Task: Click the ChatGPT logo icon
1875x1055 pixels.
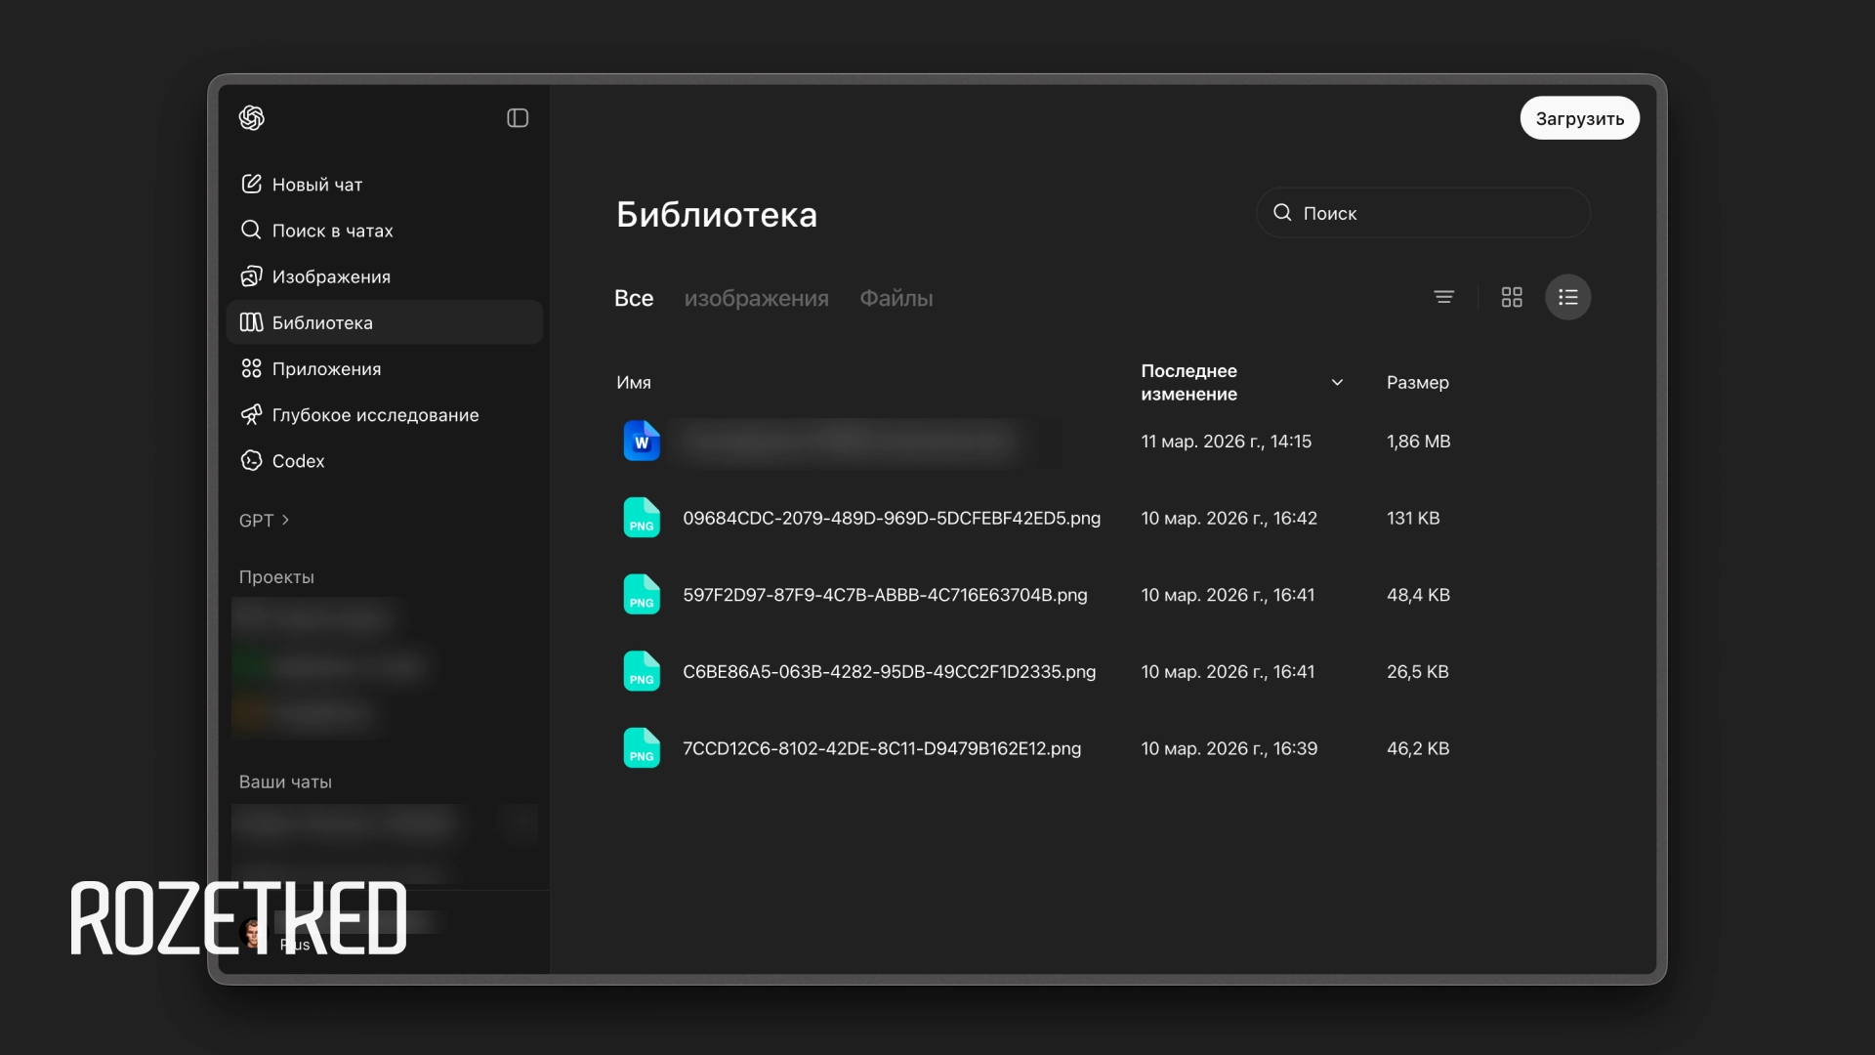Action: coord(252,118)
